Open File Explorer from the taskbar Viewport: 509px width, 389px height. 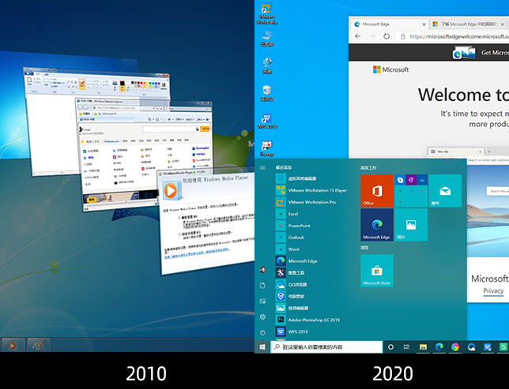[423, 347]
